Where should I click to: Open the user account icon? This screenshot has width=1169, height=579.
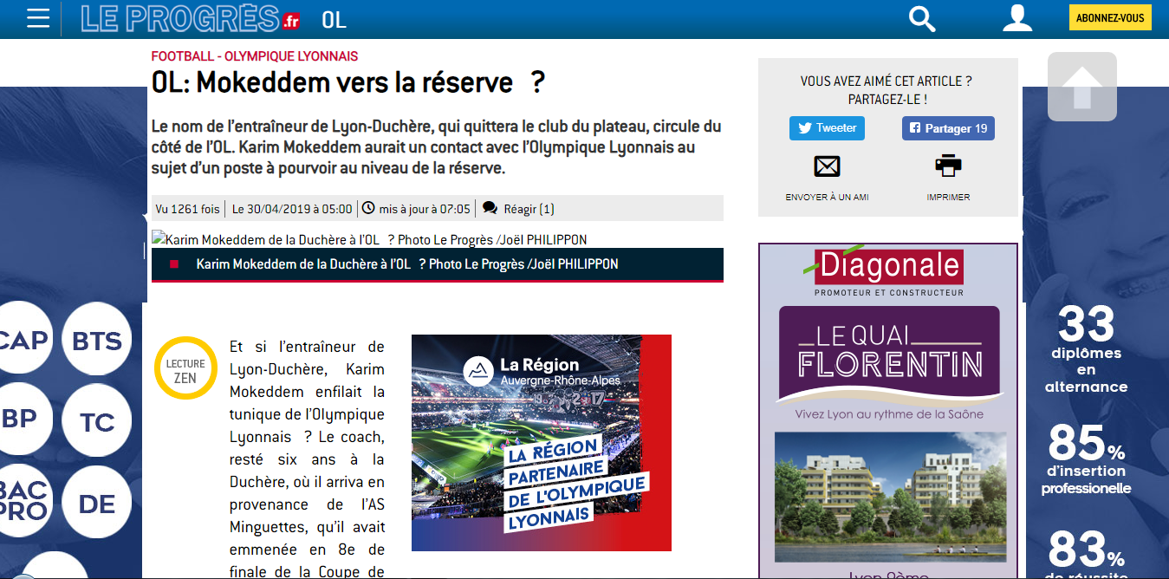[1017, 18]
